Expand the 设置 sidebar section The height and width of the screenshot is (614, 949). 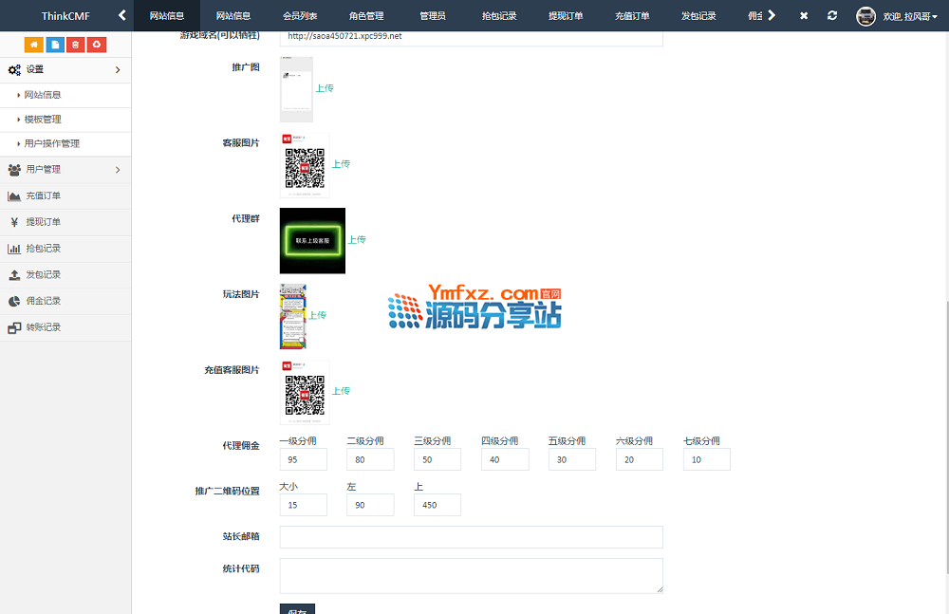65,69
